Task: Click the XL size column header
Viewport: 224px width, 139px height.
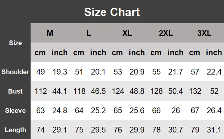Action: pos(127,33)
